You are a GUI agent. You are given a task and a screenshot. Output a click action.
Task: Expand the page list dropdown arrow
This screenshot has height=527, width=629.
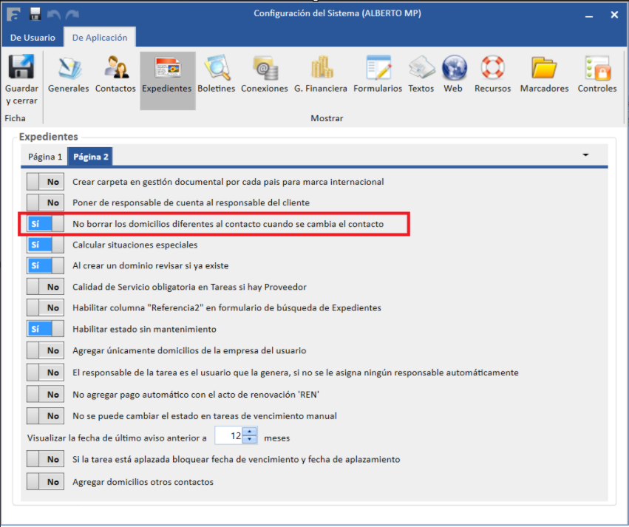[585, 155]
